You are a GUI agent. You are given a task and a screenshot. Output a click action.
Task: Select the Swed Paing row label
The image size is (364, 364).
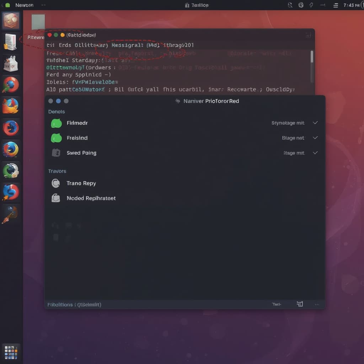pyautogui.click(x=81, y=153)
